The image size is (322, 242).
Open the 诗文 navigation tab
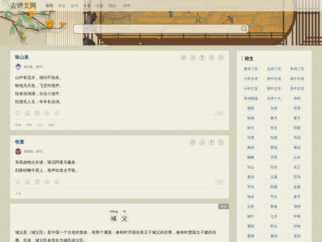click(62, 5)
